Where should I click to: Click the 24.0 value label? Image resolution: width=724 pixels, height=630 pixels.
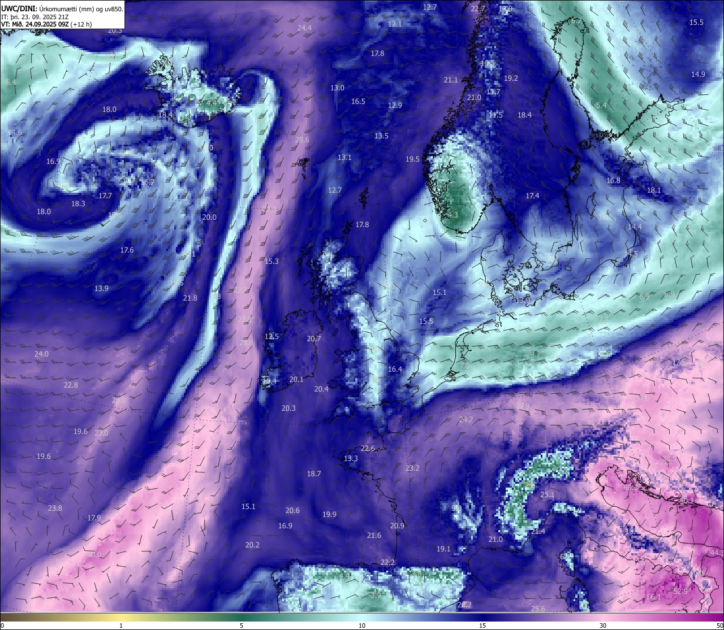click(41, 354)
